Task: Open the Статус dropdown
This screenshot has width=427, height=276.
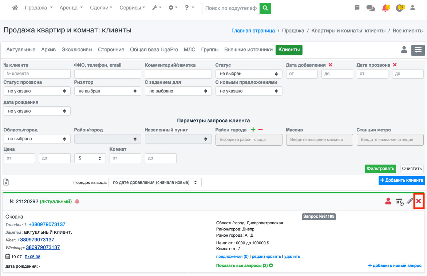Action: [x=249, y=74]
